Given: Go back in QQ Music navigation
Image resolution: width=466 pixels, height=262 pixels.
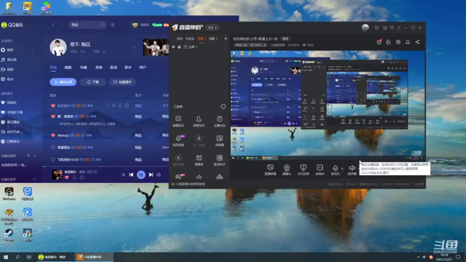Looking at the screenshot, I should point(53,25).
